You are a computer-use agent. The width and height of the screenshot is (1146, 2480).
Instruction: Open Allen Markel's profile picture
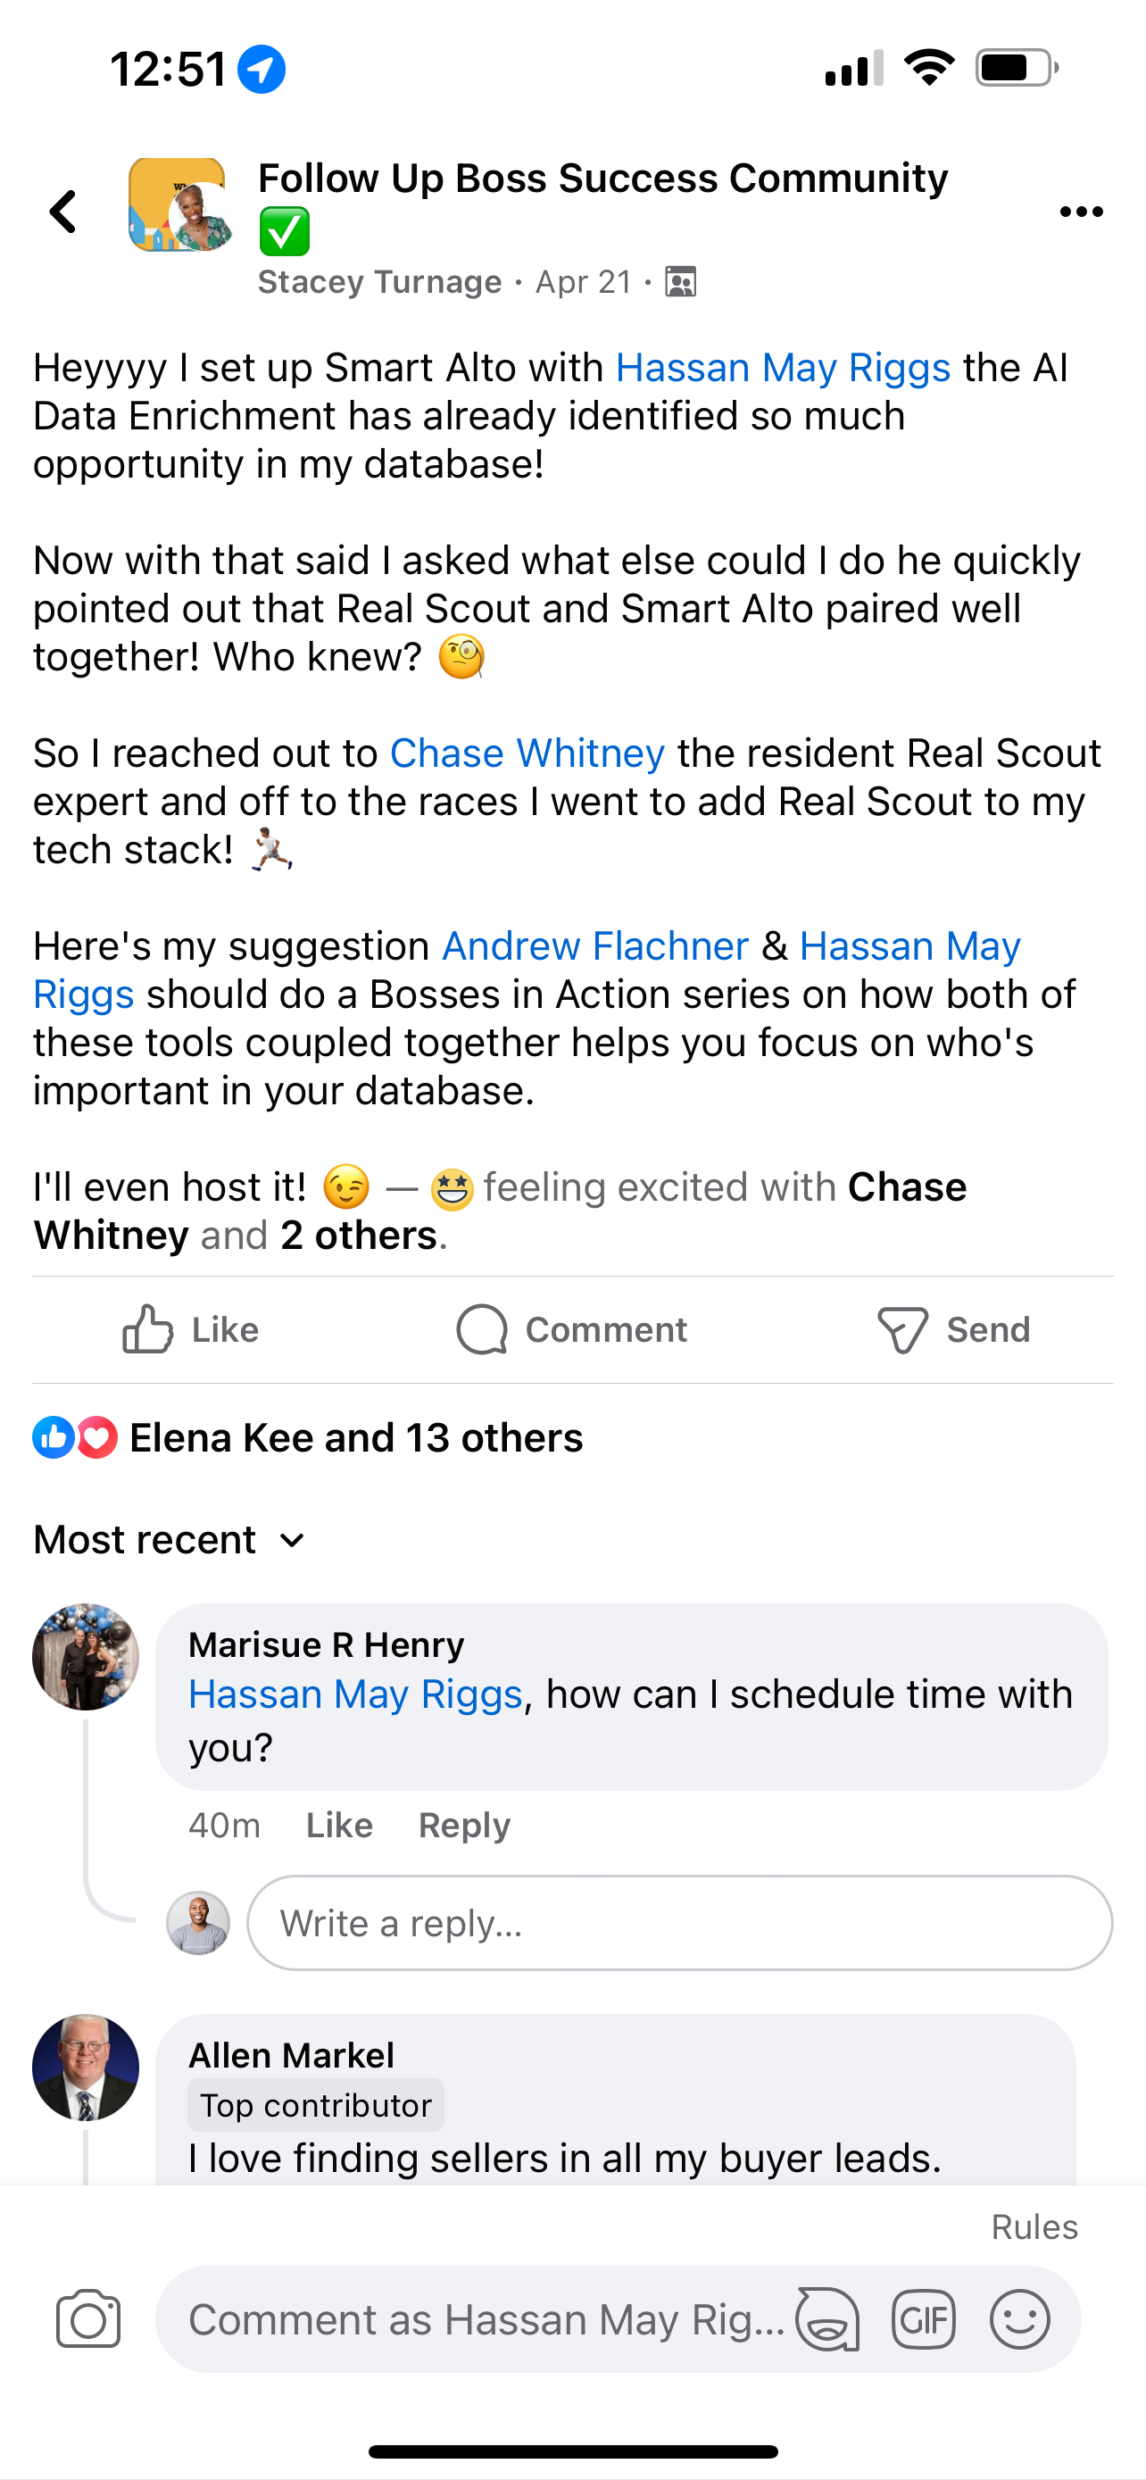(x=86, y=2068)
